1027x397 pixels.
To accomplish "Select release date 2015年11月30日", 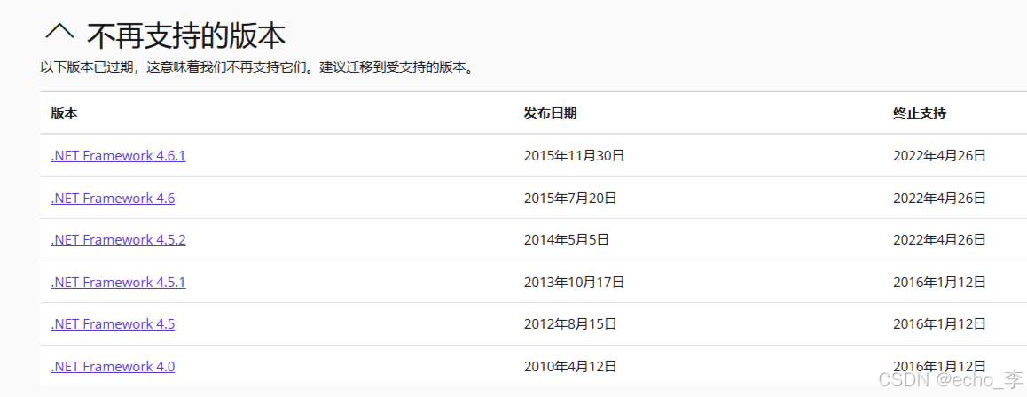I will pyautogui.click(x=575, y=156).
